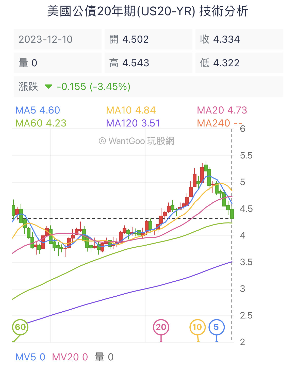Screen dimensions: 297x368
Task: Click the 3.5 y-axis label
Action: (x=246, y=262)
